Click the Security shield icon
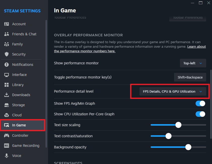Image resolution: width=212 pixels, height=164 pixels. (x=7, y=54)
